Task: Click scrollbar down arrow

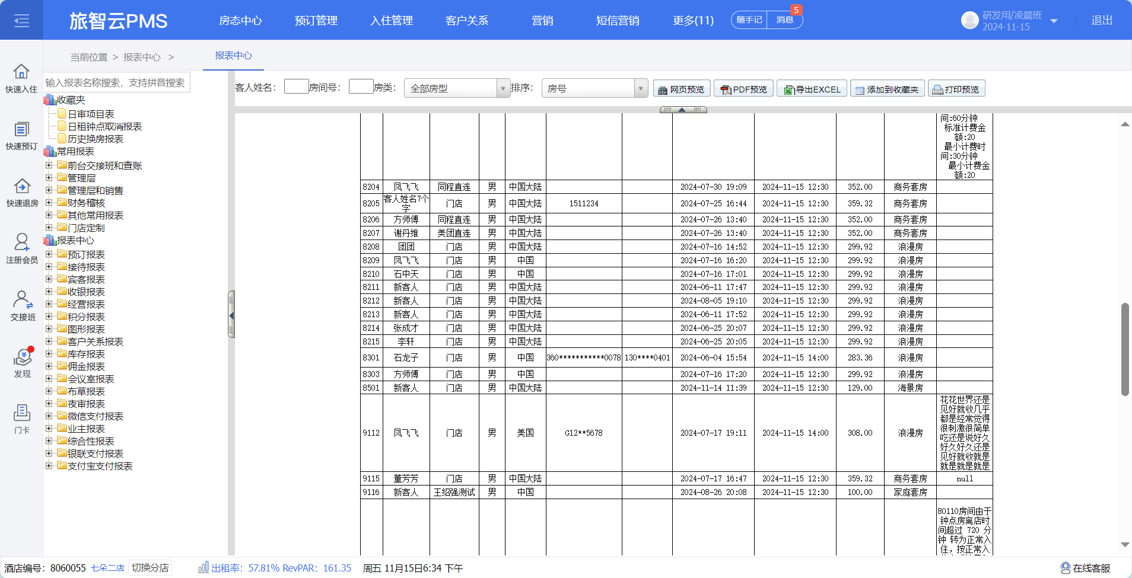Action: click(x=1124, y=544)
